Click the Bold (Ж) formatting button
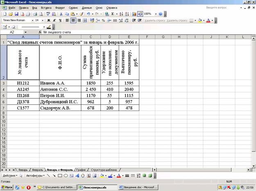256x191 pixels. point(49,20)
